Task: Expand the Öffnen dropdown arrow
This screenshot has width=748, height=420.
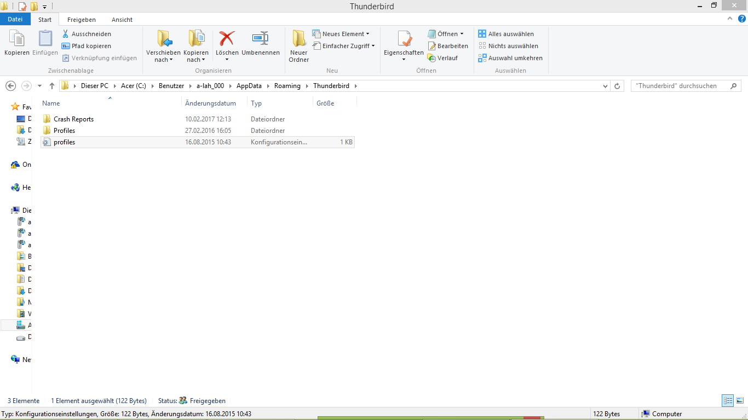Action: (462, 34)
